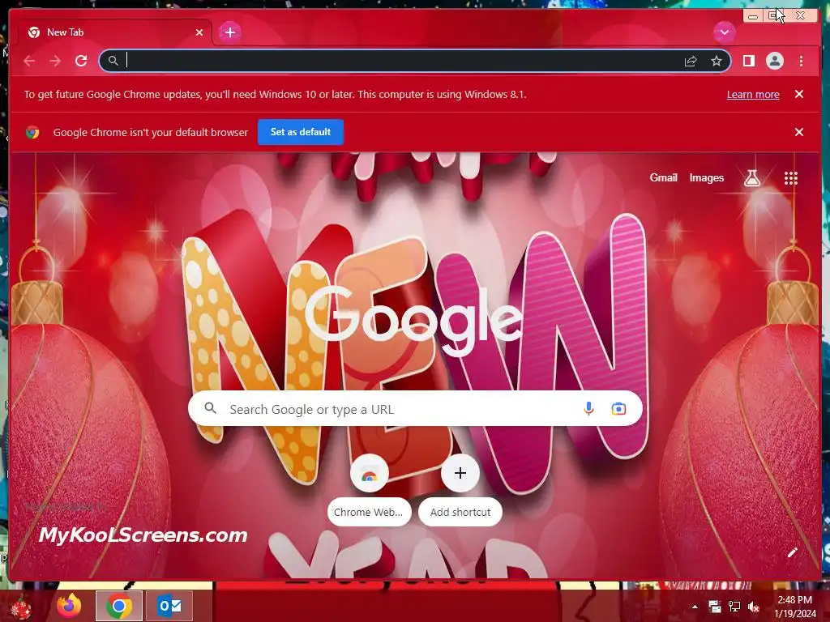Open the profile avatar menu
Image resolution: width=830 pixels, height=622 pixels.
(774, 61)
